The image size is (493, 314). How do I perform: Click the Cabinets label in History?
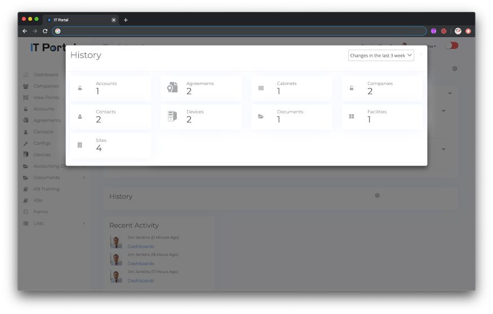click(x=286, y=83)
